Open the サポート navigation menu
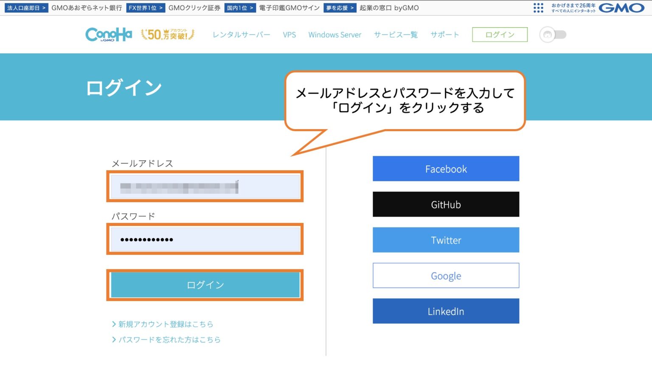The image size is (652, 367). (444, 34)
